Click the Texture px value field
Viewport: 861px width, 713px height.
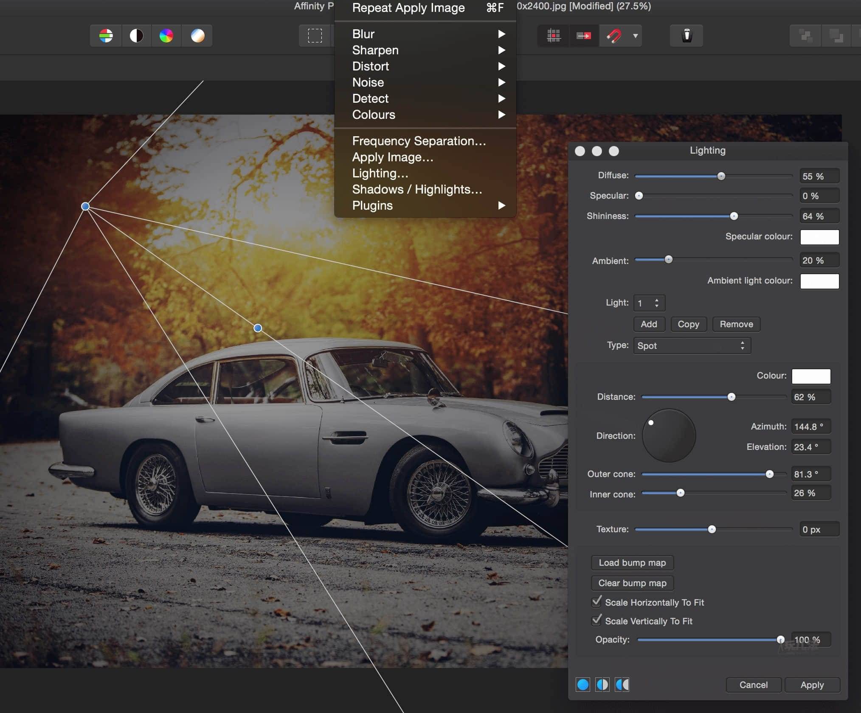click(819, 529)
